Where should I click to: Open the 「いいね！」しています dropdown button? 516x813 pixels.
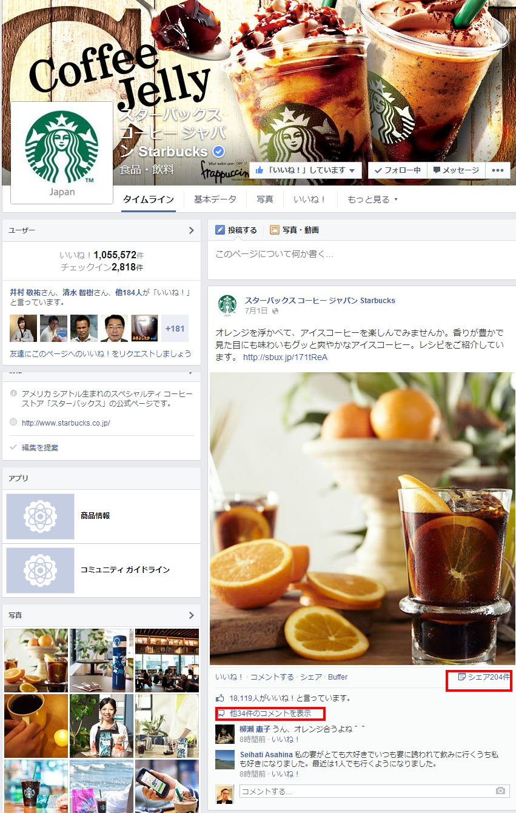pos(306,170)
